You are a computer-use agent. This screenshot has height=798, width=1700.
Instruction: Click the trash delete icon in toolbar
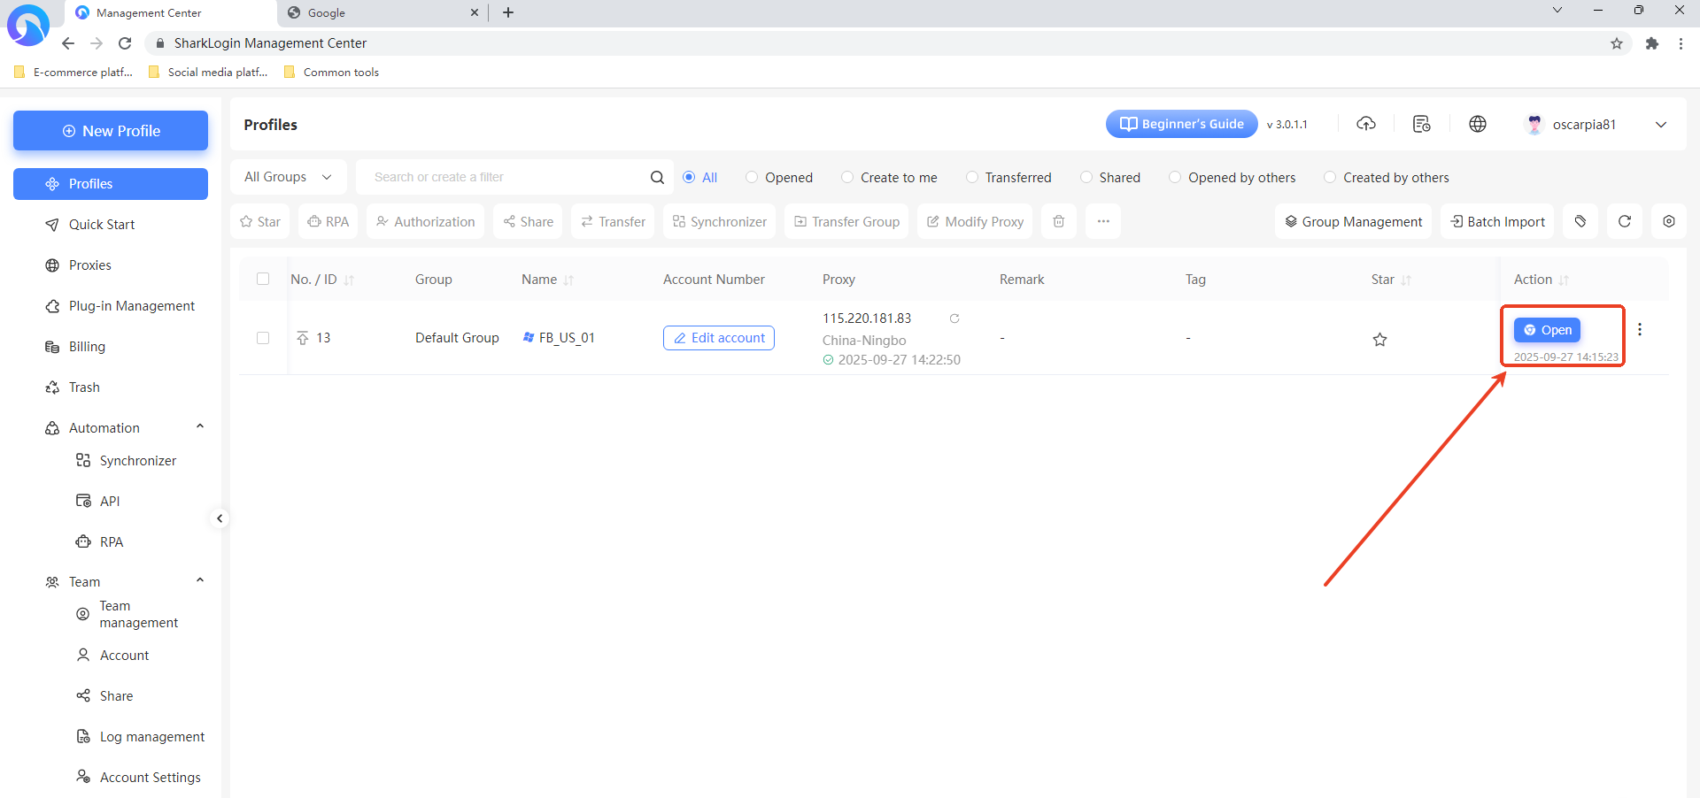click(x=1059, y=221)
